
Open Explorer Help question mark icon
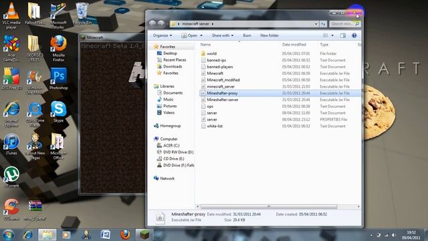click(354, 35)
